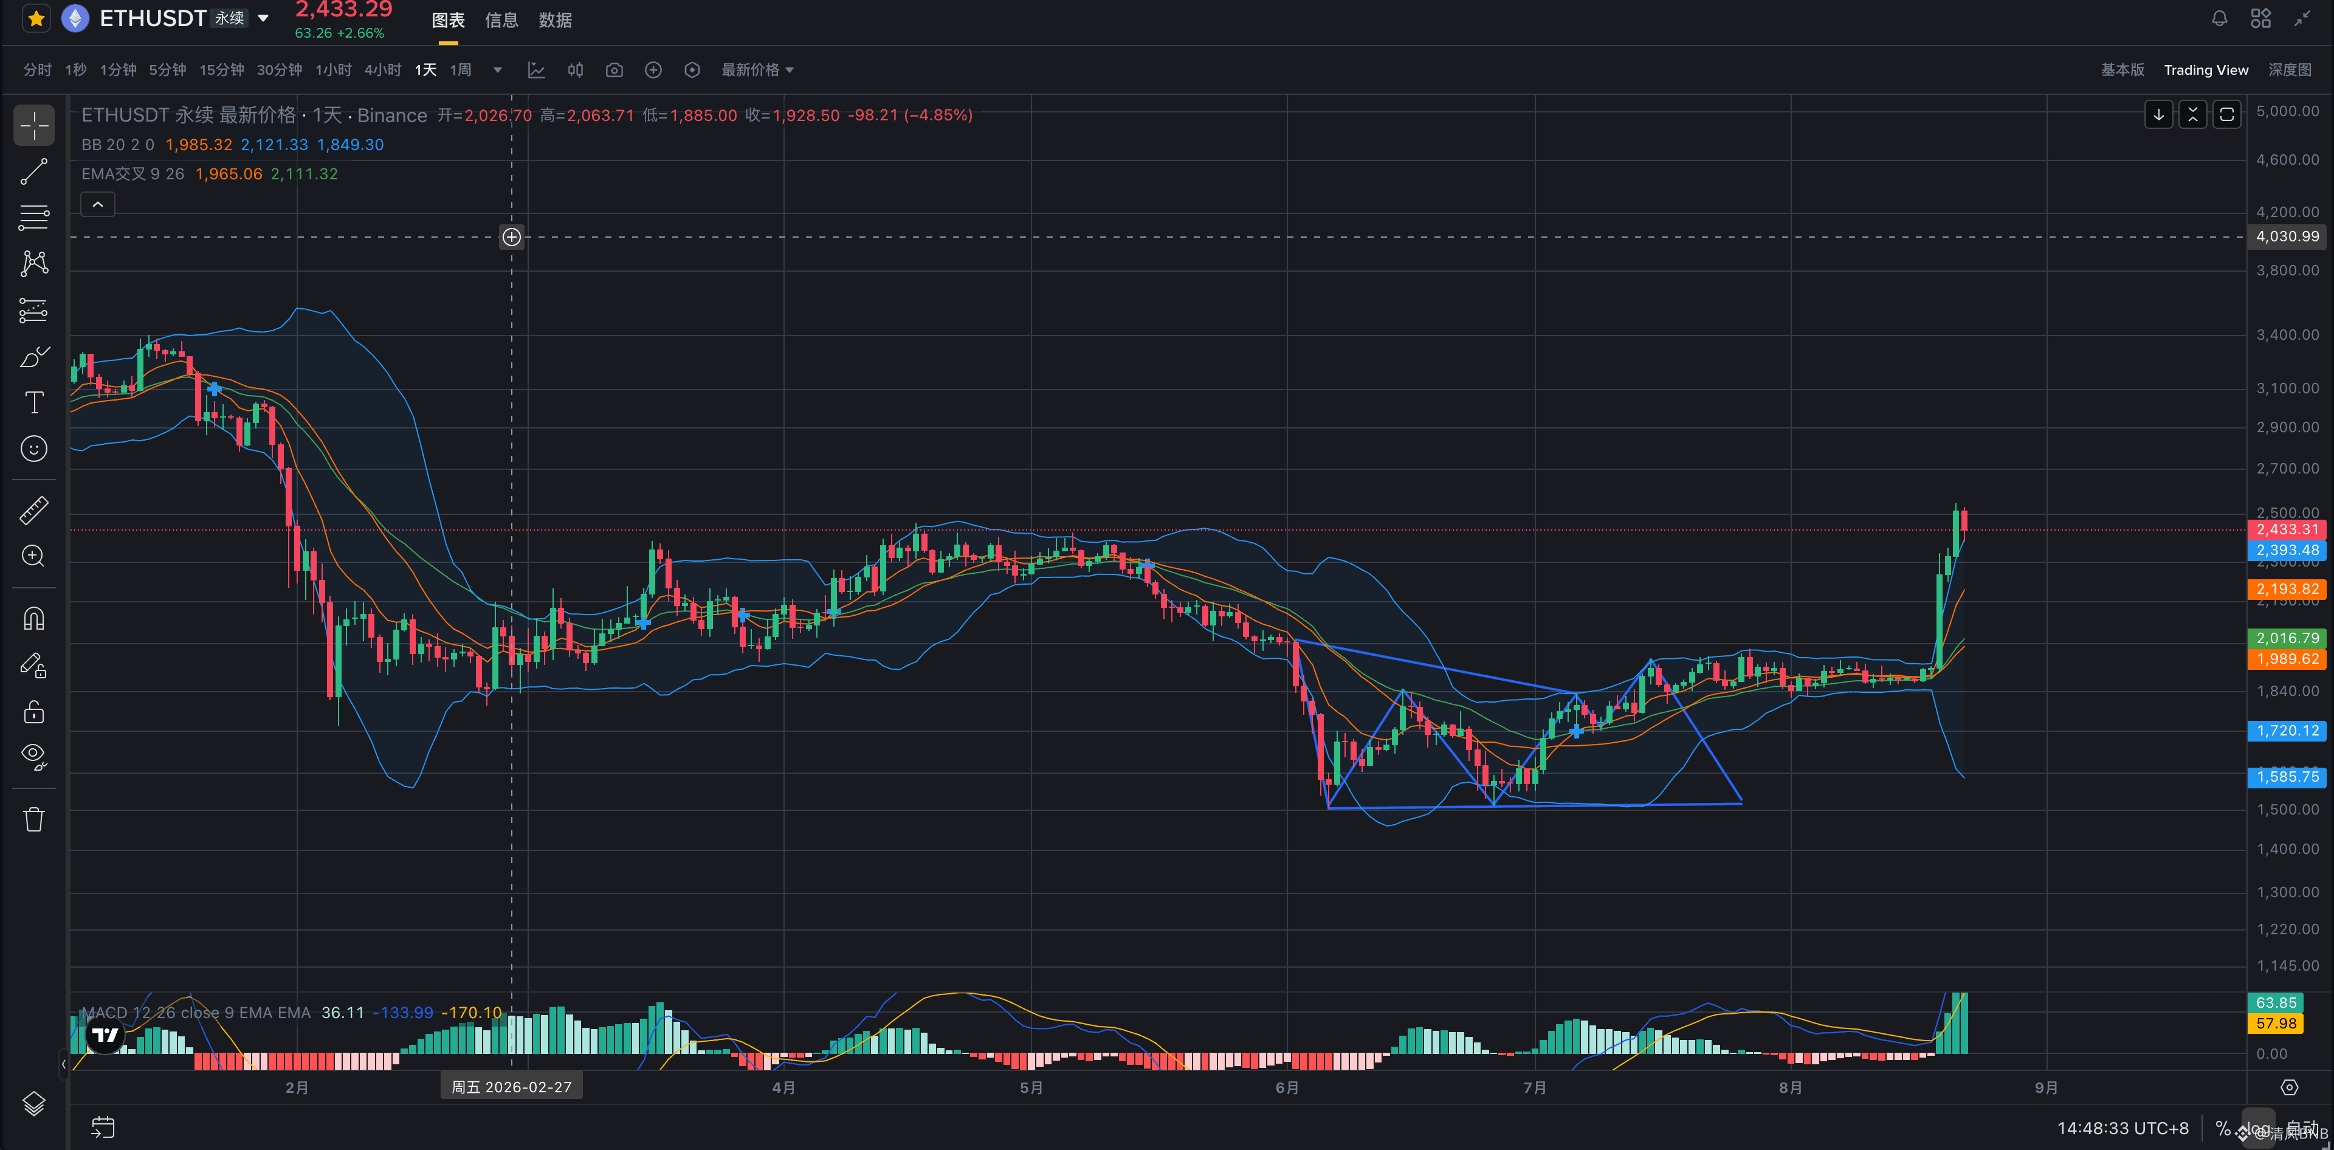Select the 1分钟 timeframe
This screenshot has height=1150, width=2334.
click(x=118, y=70)
